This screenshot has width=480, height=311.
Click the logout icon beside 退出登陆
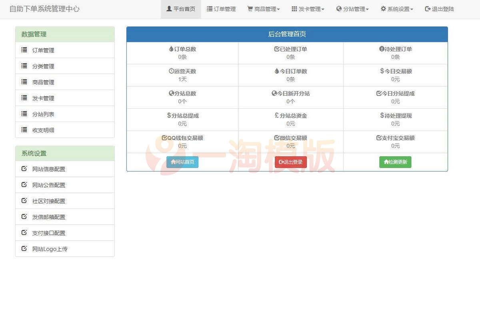click(x=427, y=9)
